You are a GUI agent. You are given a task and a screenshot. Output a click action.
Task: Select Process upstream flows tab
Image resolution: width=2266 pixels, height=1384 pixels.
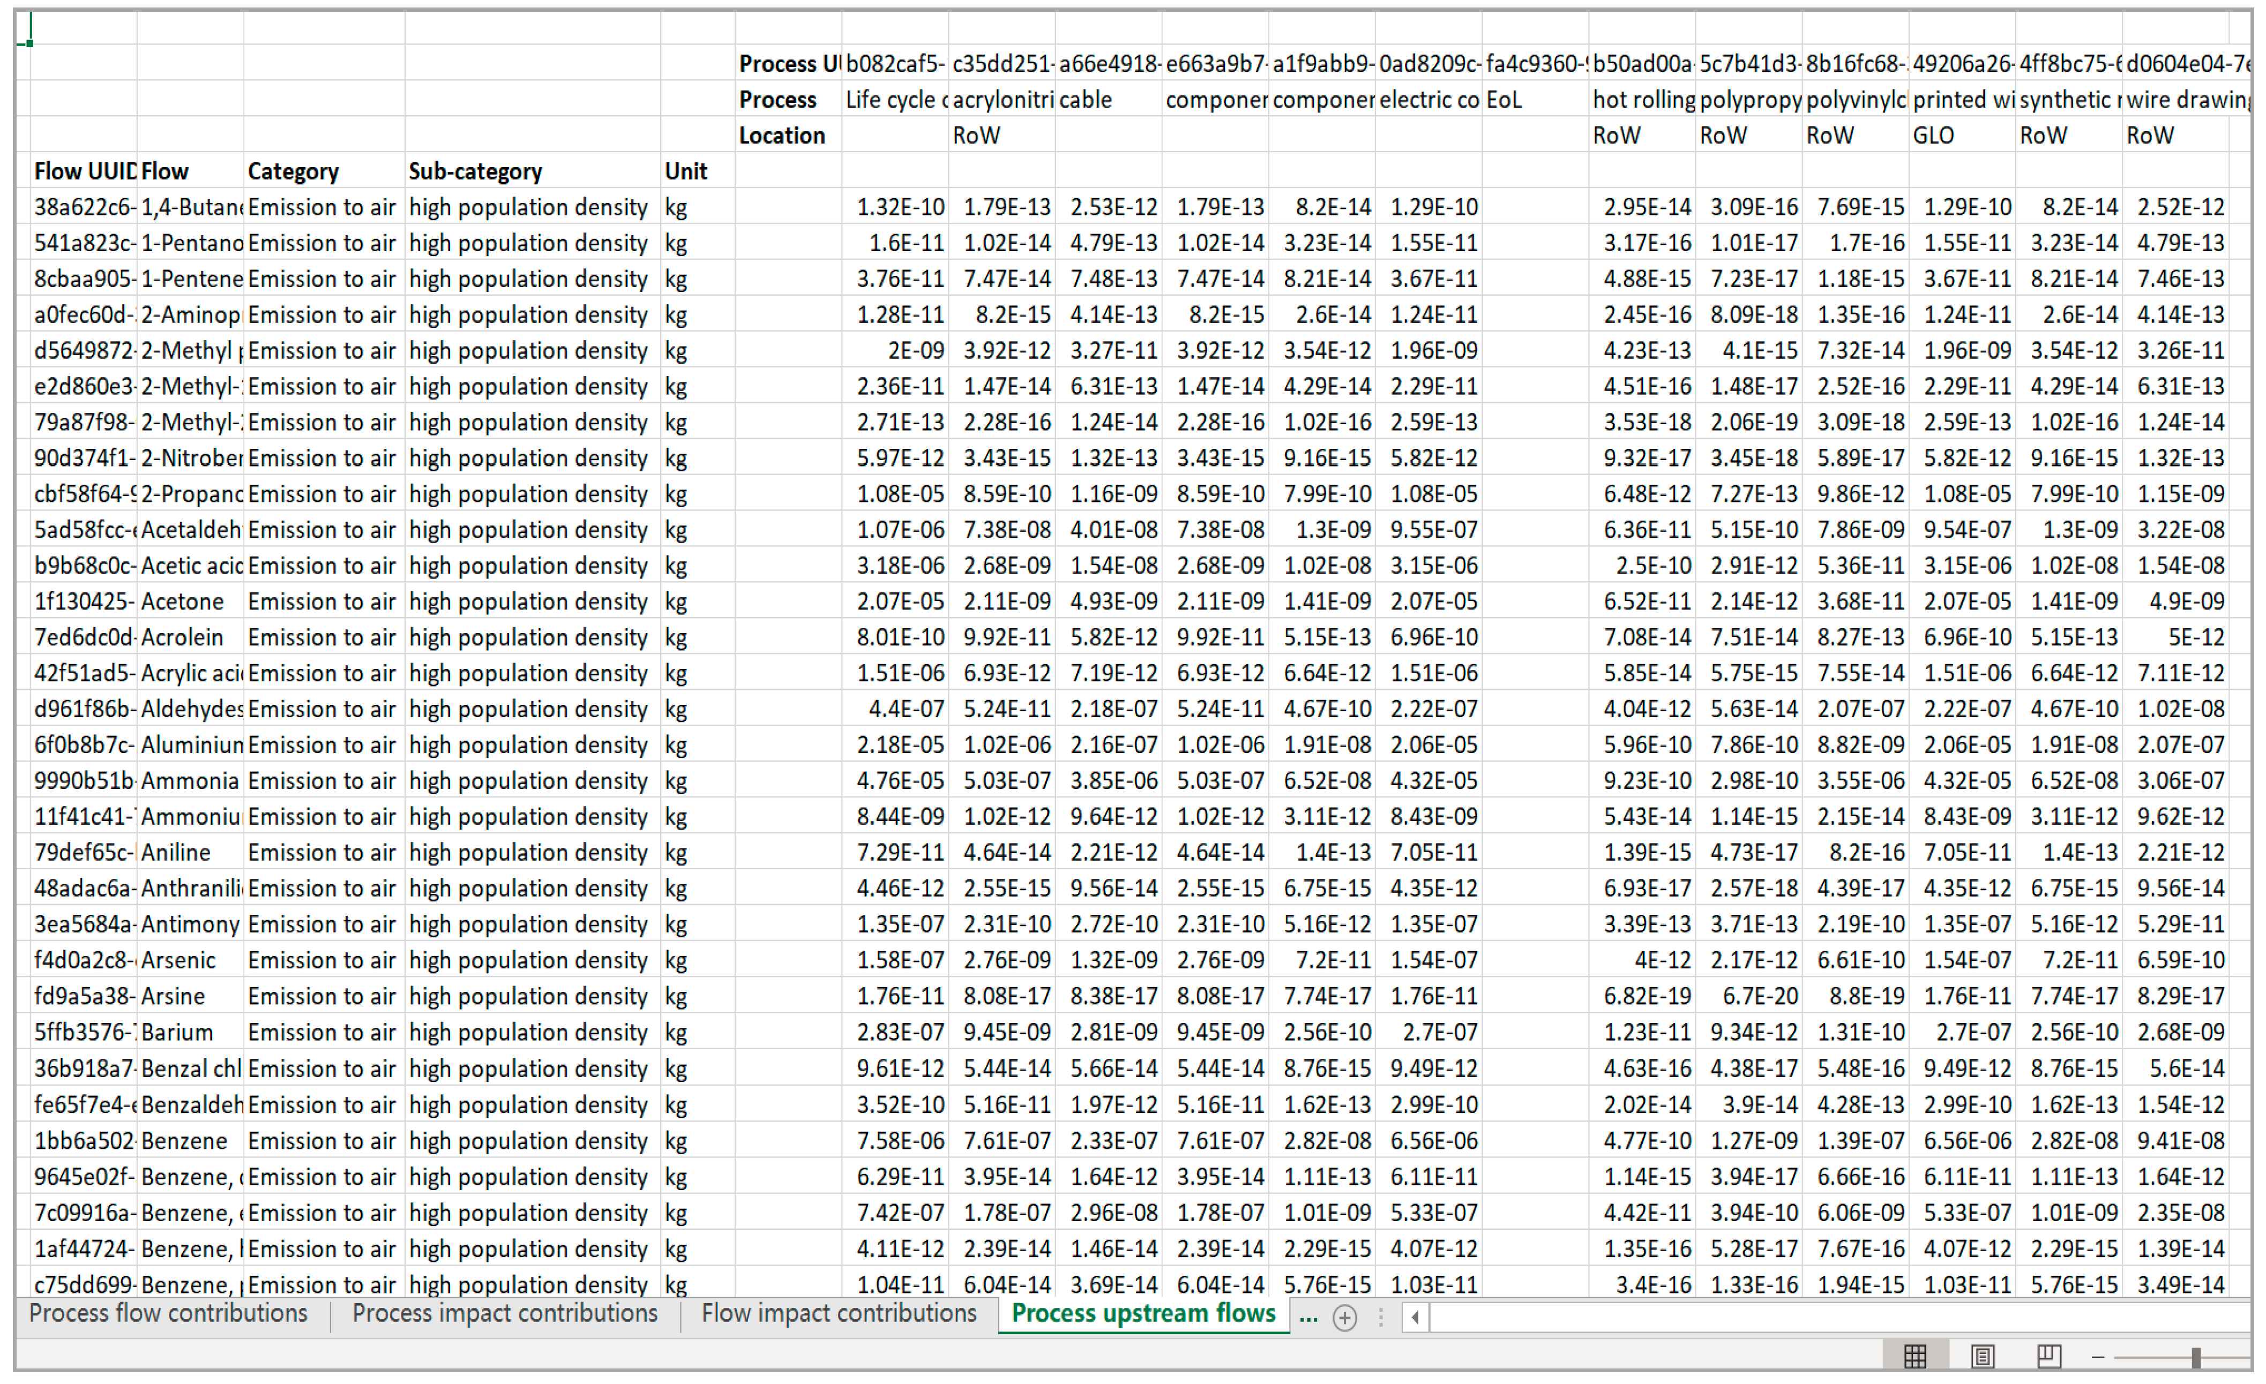click(x=1143, y=1313)
